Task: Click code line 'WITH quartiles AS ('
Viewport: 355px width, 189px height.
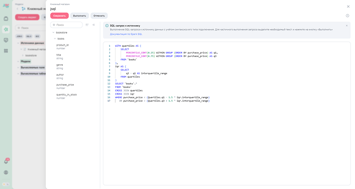Action: tap(128, 46)
